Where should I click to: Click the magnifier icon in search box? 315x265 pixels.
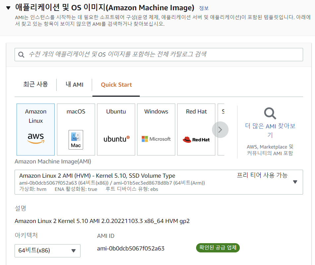point(21,55)
